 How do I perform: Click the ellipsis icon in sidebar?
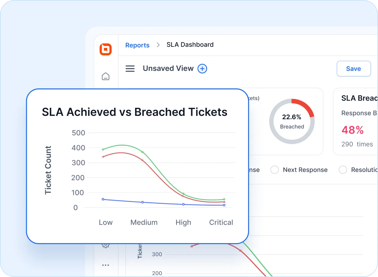106,265
